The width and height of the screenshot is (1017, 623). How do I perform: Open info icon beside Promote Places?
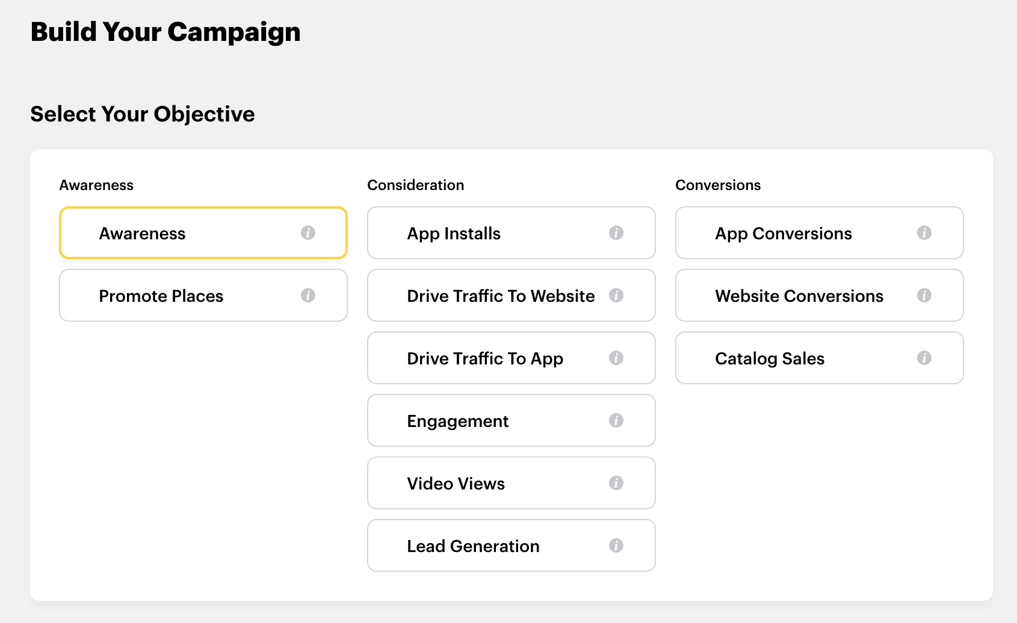pos(308,295)
